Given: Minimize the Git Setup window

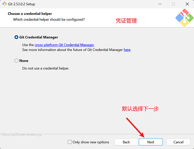Looking at the screenshot, I should coord(160,4).
